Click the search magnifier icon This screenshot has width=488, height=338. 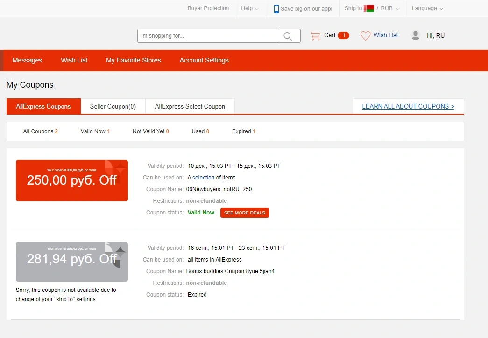pos(288,36)
